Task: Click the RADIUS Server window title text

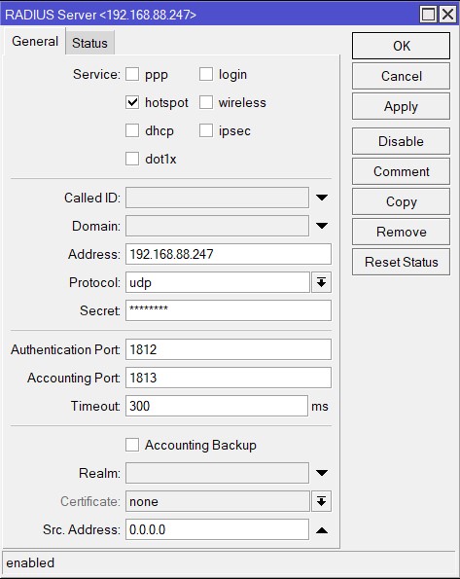Action: coord(100,15)
